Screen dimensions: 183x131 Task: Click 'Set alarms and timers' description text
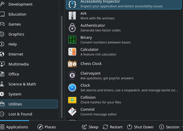[129, 90]
